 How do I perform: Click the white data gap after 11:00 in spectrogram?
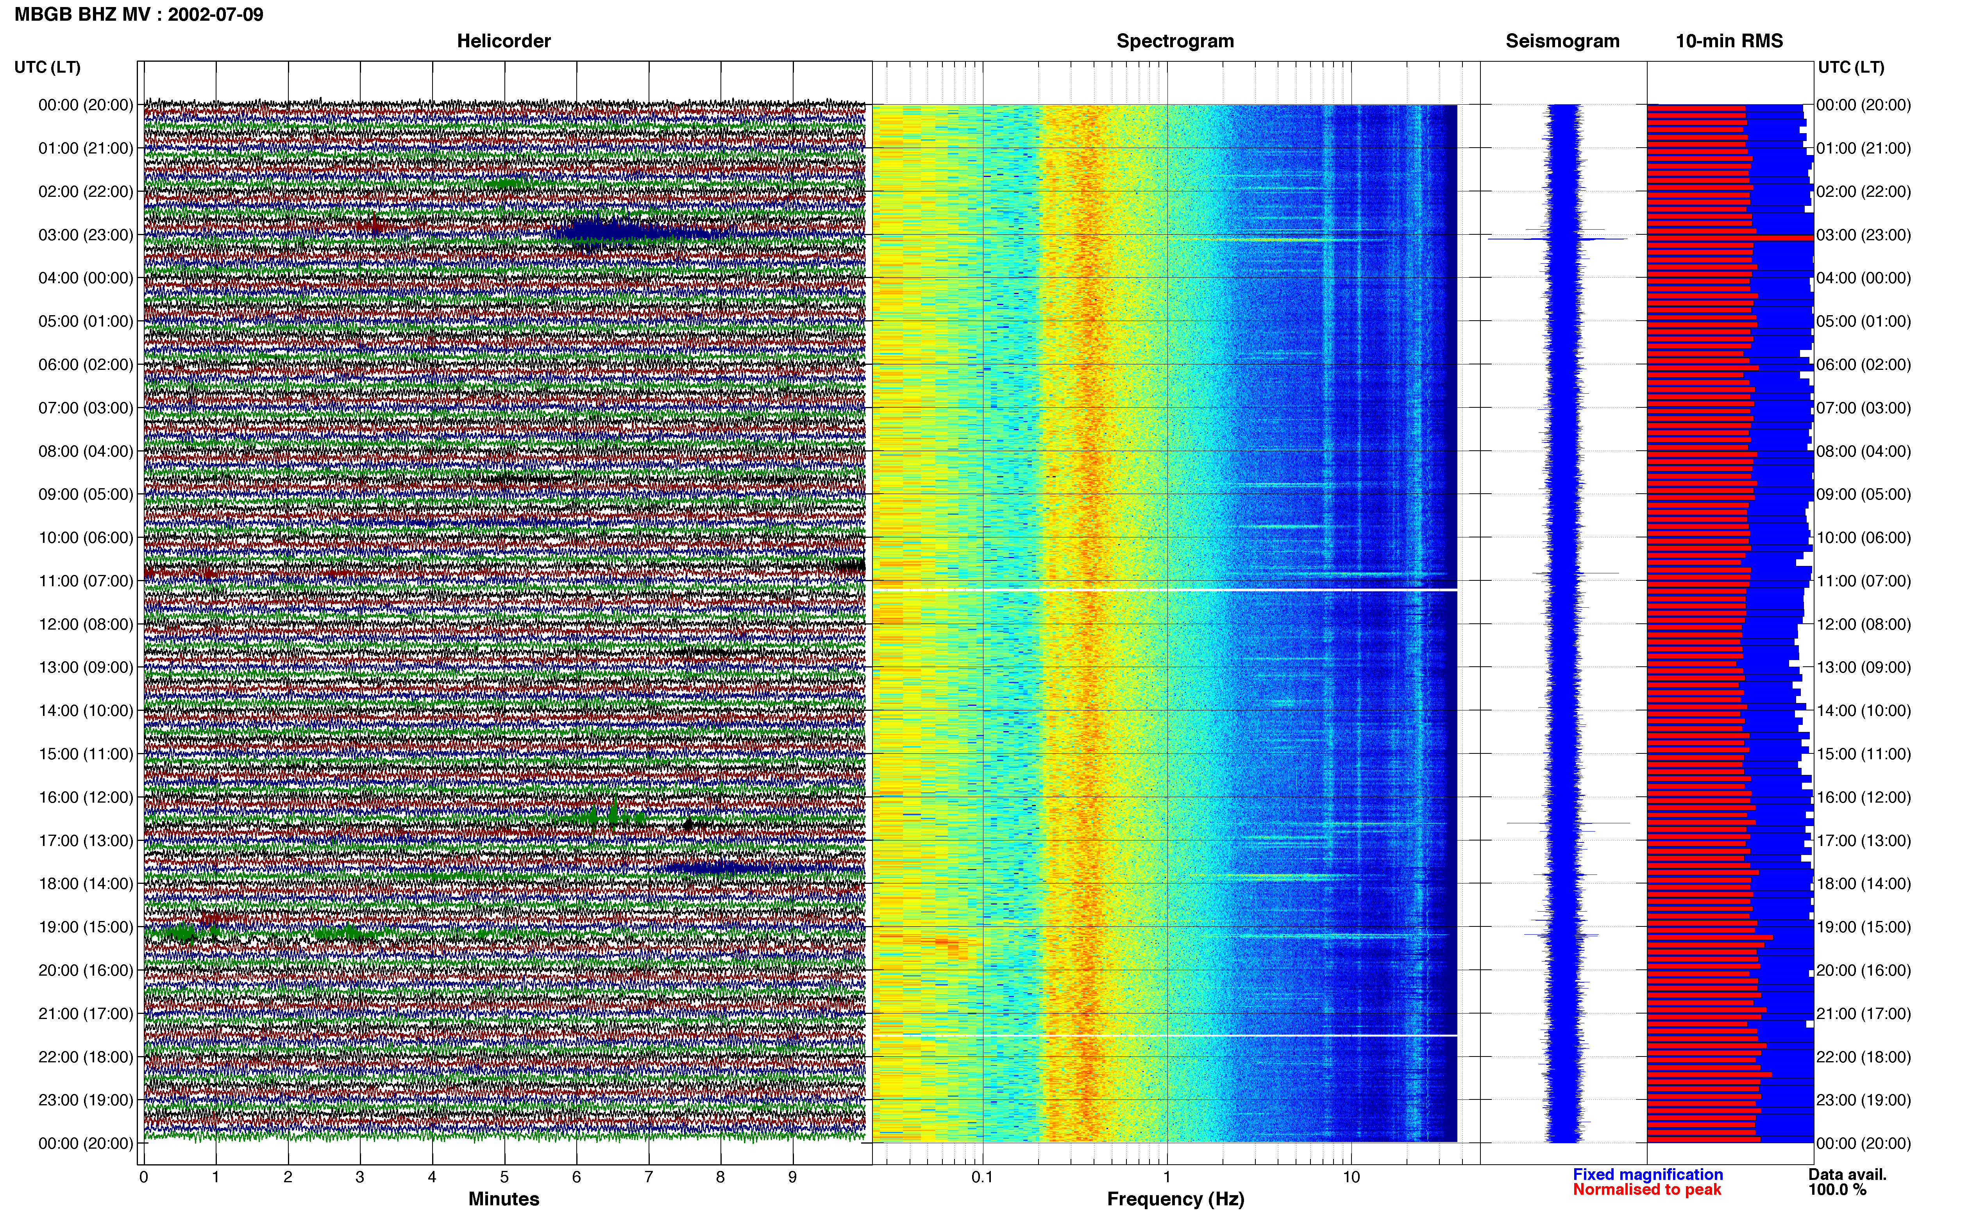(1165, 590)
